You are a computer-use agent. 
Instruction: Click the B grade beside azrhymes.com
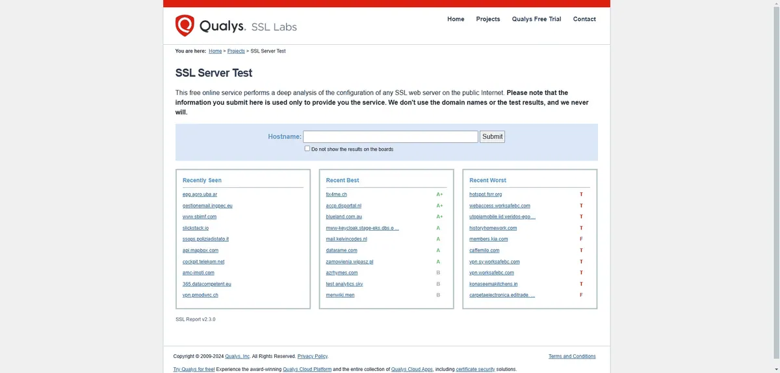[438, 273]
